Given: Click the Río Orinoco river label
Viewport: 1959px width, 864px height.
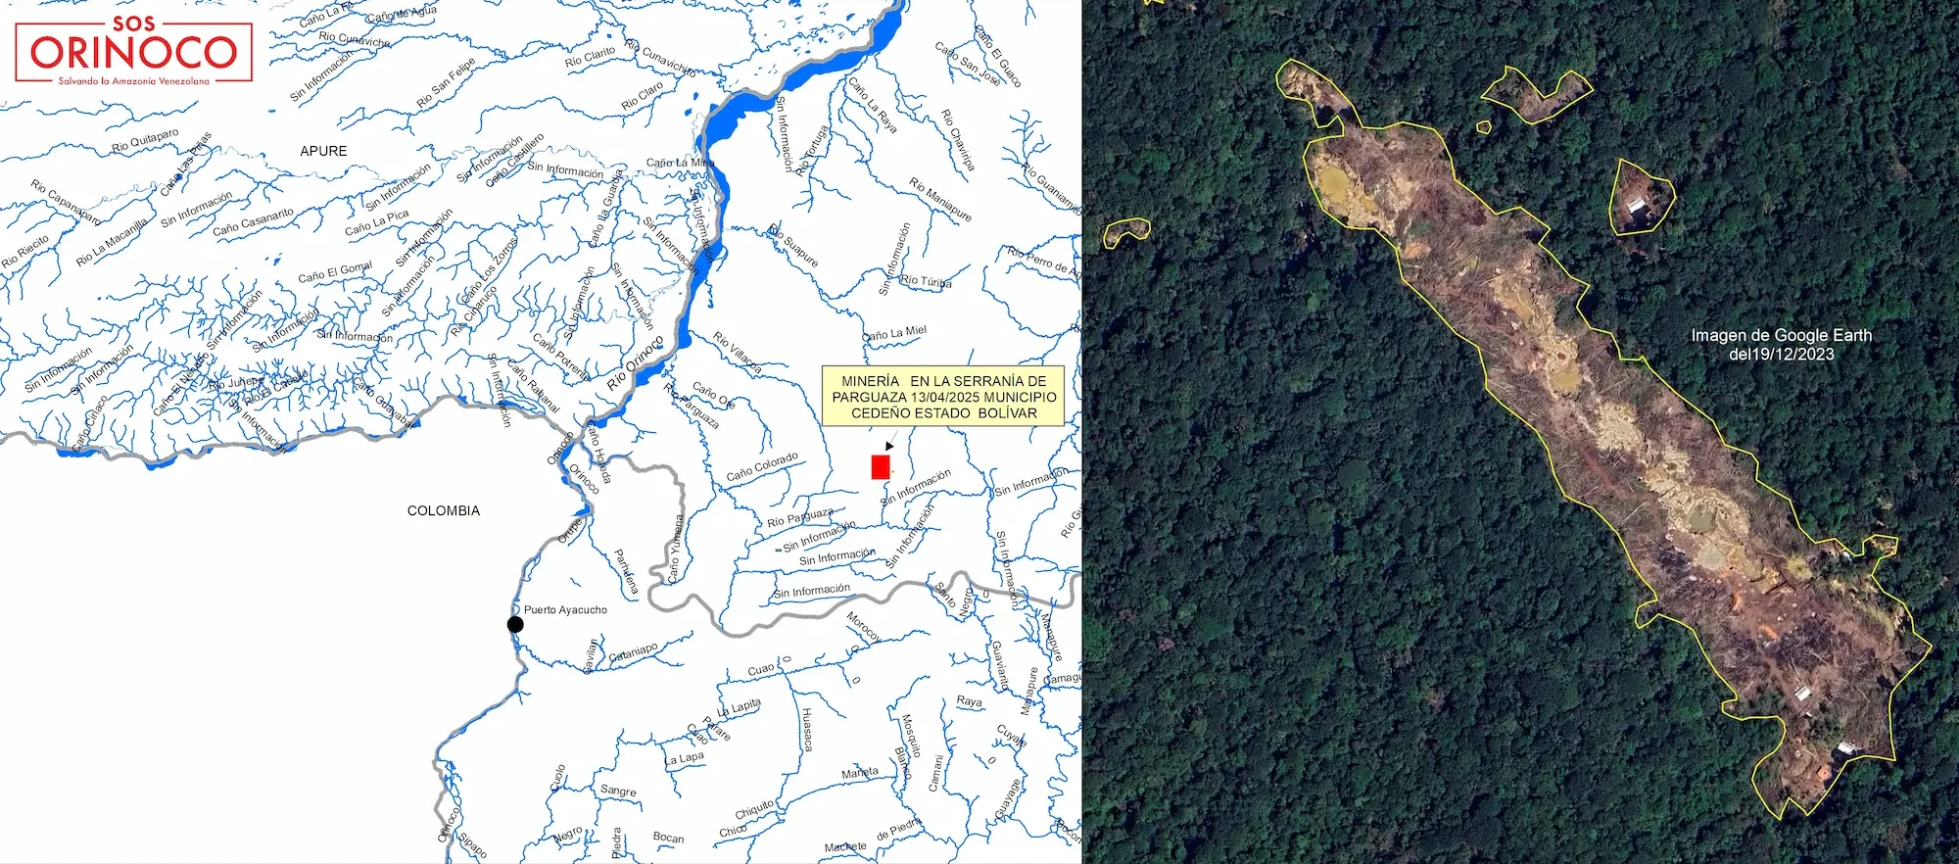Looking at the screenshot, I should pyautogui.click(x=635, y=362).
